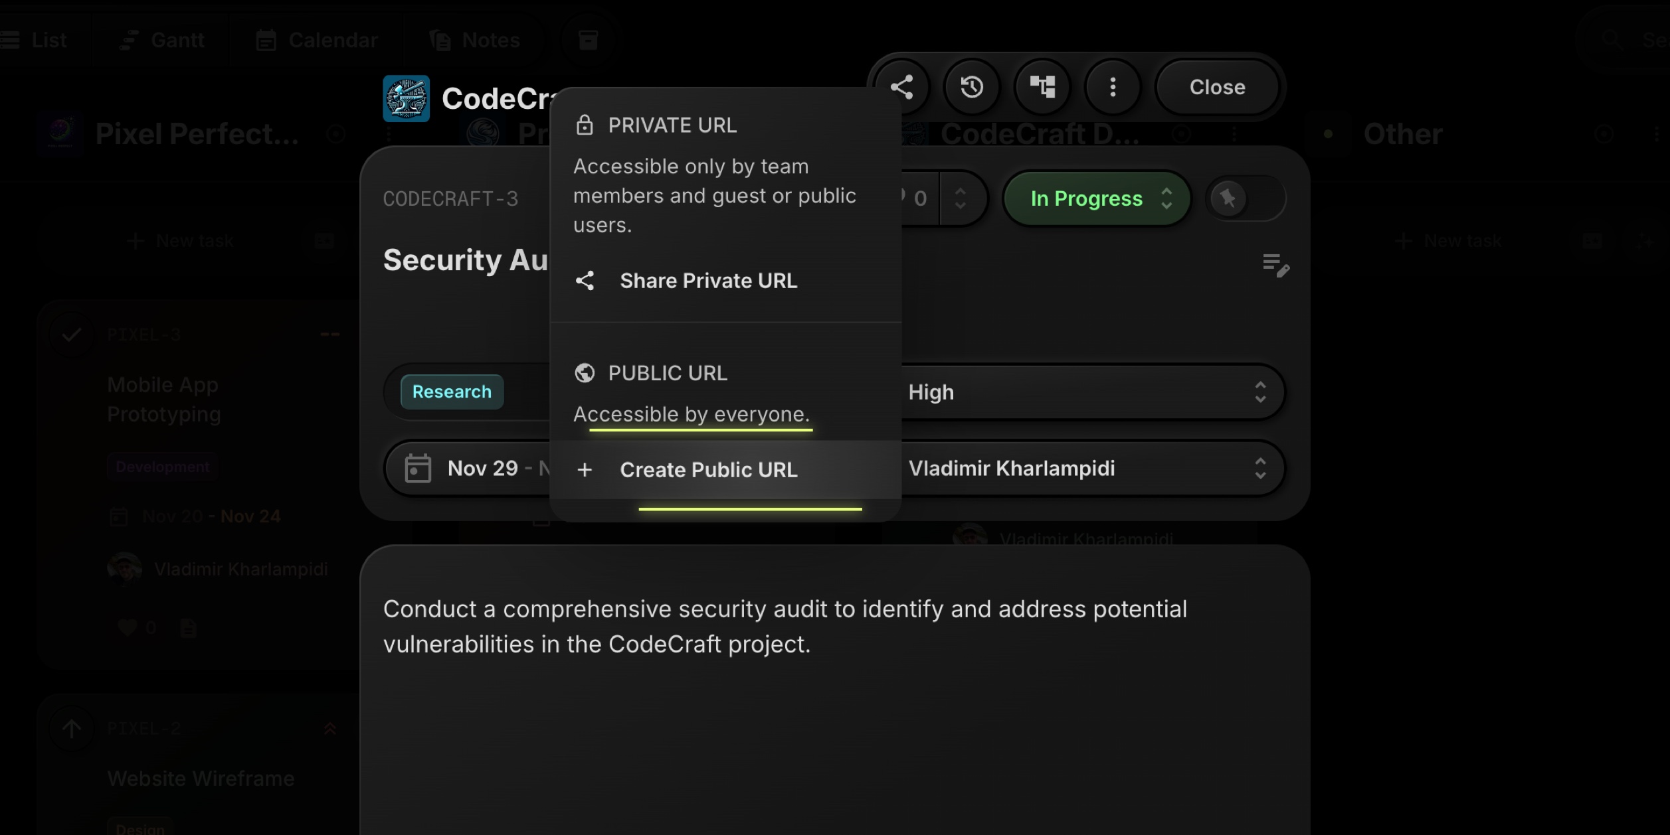Toggle the heart reaction on Mobile App Prototyping
The height and width of the screenshot is (835, 1670).
point(128,627)
